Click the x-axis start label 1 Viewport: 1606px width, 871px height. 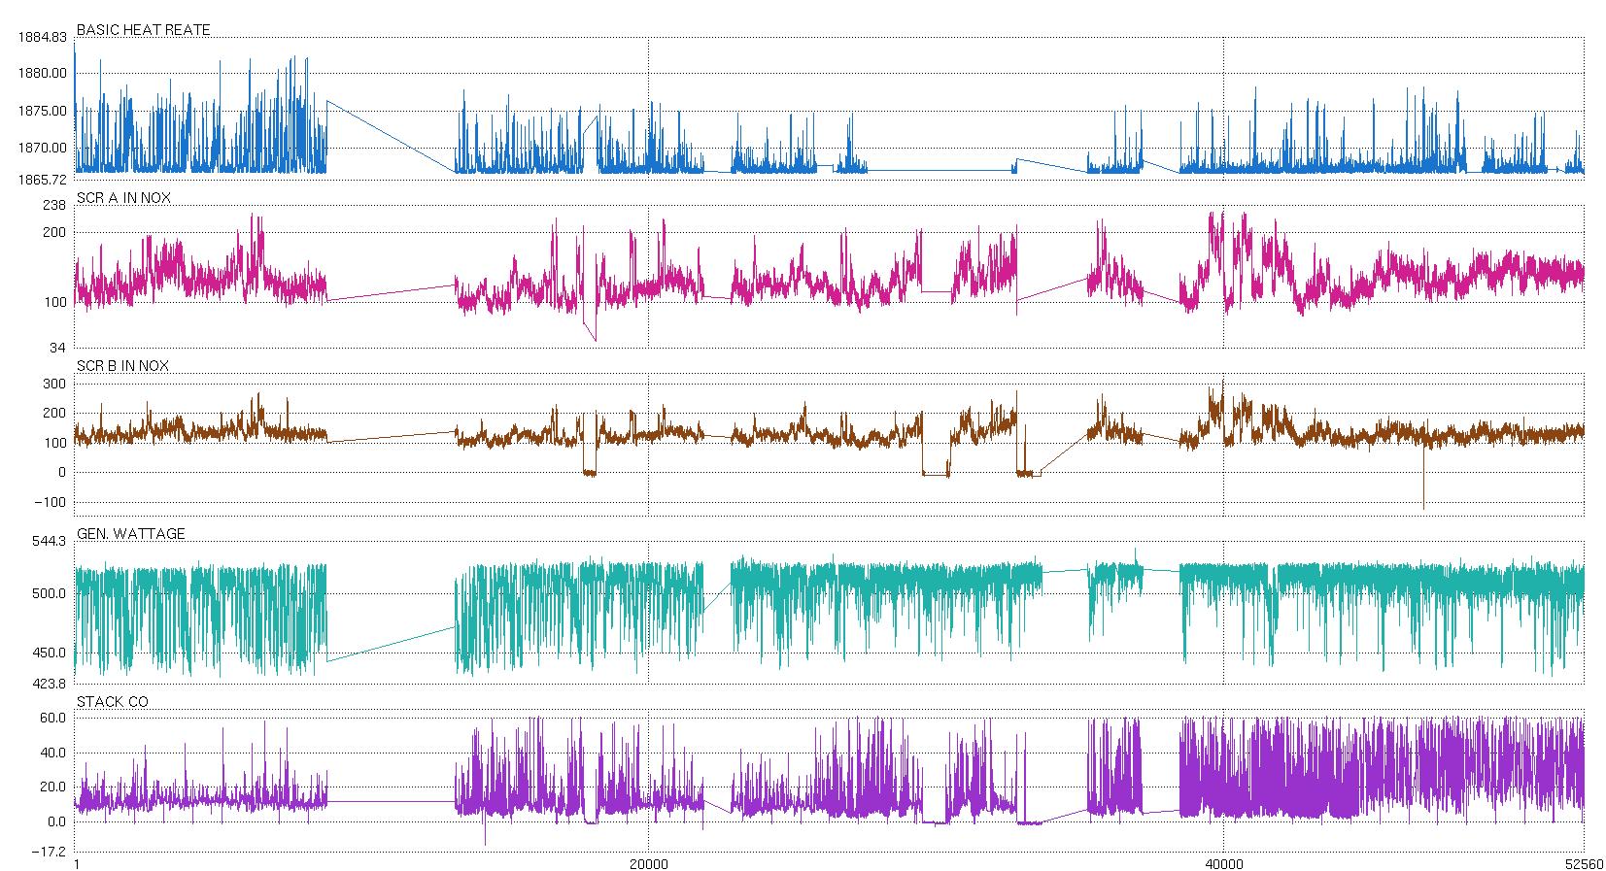coord(77,863)
